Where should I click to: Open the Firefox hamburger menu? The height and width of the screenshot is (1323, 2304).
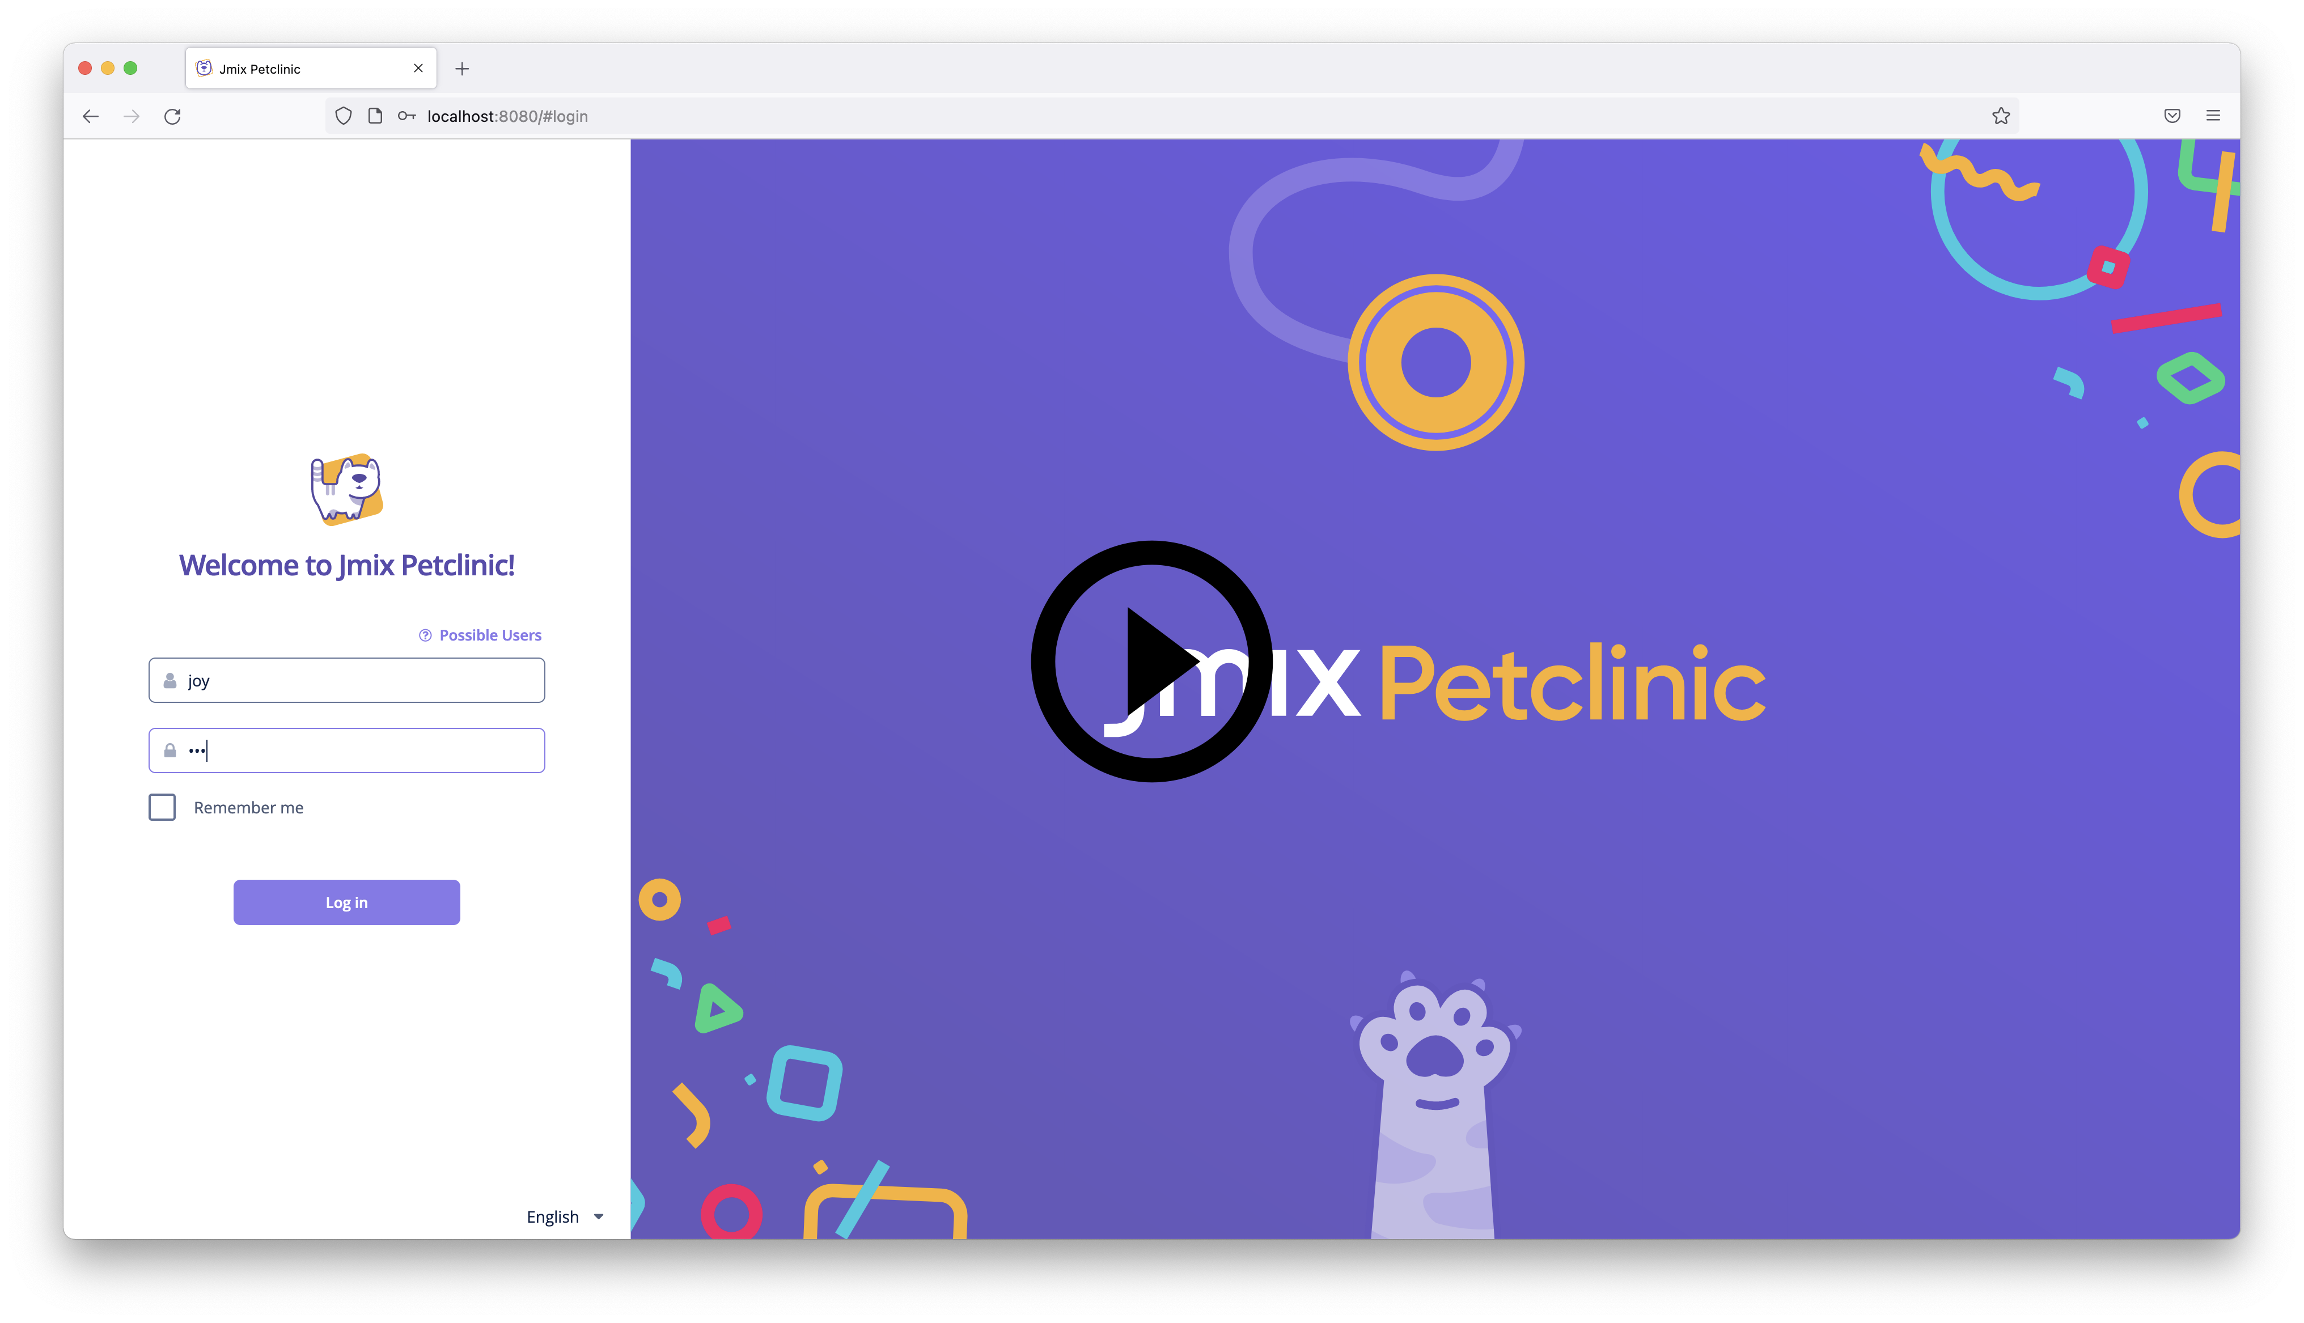(2213, 116)
